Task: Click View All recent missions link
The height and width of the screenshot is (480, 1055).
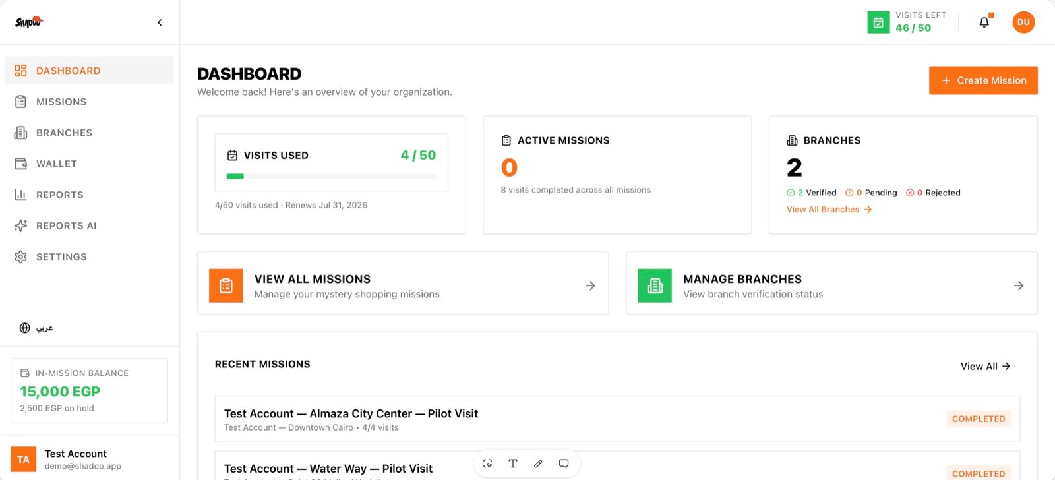Action: [985, 366]
